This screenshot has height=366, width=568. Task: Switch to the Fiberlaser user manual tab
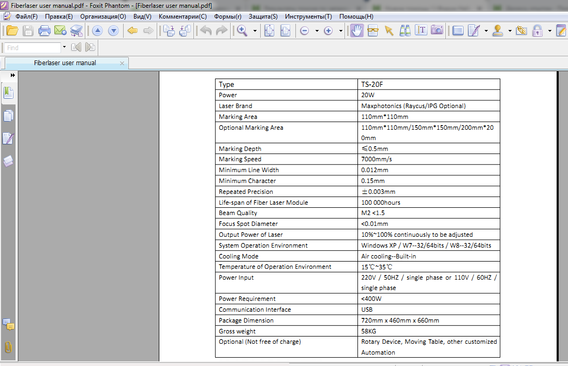pos(65,63)
